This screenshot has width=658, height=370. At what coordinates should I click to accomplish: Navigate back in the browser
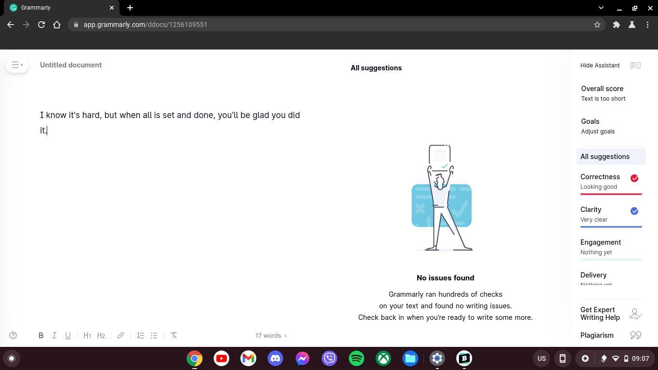point(11,25)
